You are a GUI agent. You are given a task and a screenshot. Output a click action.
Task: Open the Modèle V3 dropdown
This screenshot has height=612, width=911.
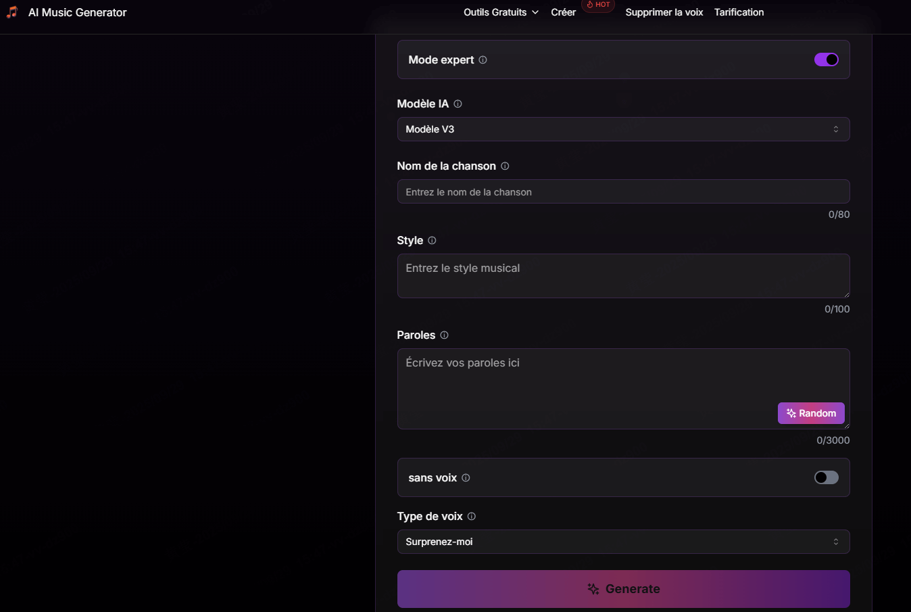[623, 129]
